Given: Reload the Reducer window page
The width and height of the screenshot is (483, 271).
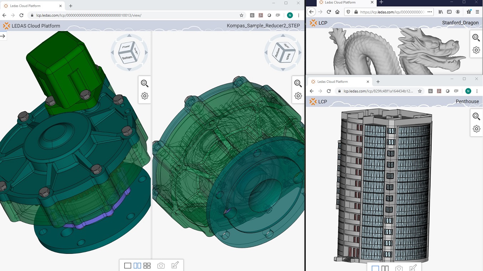Looking at the screenshot, I should tap(21, 15).
